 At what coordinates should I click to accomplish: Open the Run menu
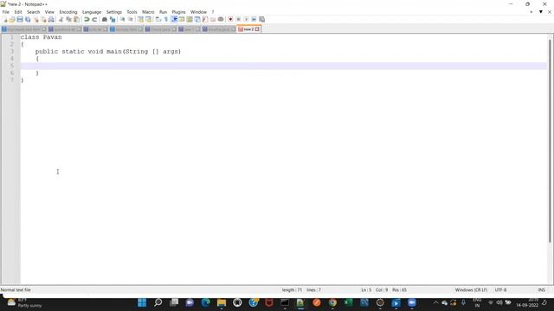tap(163, 12)
